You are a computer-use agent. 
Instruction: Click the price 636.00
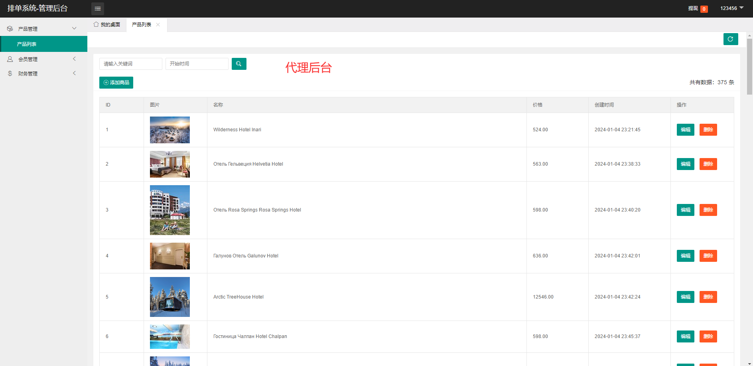click(x=540, y=256)
